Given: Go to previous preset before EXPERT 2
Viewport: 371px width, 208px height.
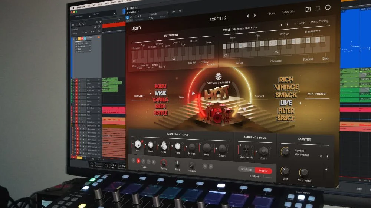Looking at the screenshot, I should coord(248,16).
